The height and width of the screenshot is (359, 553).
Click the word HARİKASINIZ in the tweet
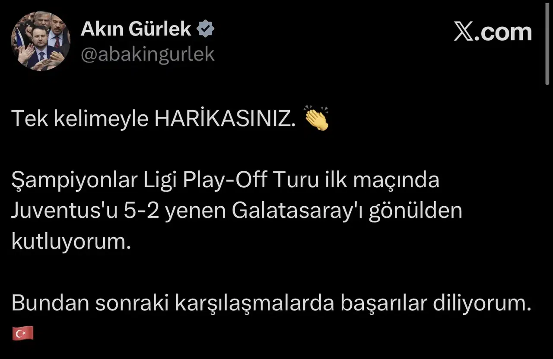pyautogui.click(x=225, y=120)
